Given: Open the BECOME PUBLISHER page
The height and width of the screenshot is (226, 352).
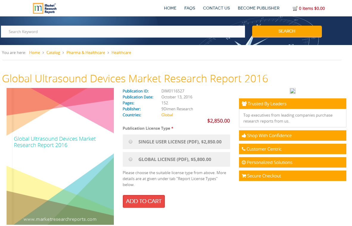Looking at the screenshot, I should [x=258, y=8].
